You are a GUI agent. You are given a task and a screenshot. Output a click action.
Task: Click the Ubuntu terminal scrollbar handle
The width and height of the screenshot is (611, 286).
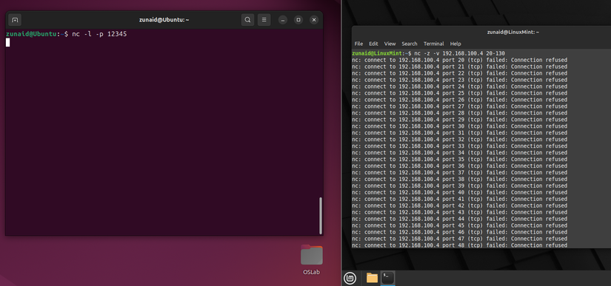click(x=321, y=216)
